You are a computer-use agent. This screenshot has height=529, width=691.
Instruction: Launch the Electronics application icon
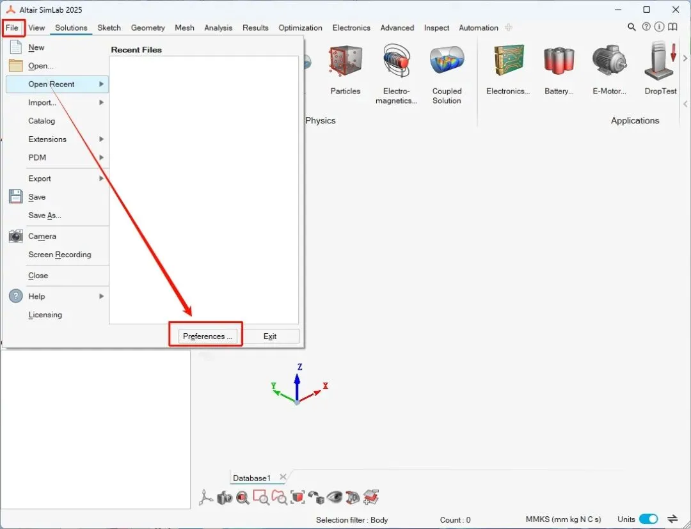point(509,60)
